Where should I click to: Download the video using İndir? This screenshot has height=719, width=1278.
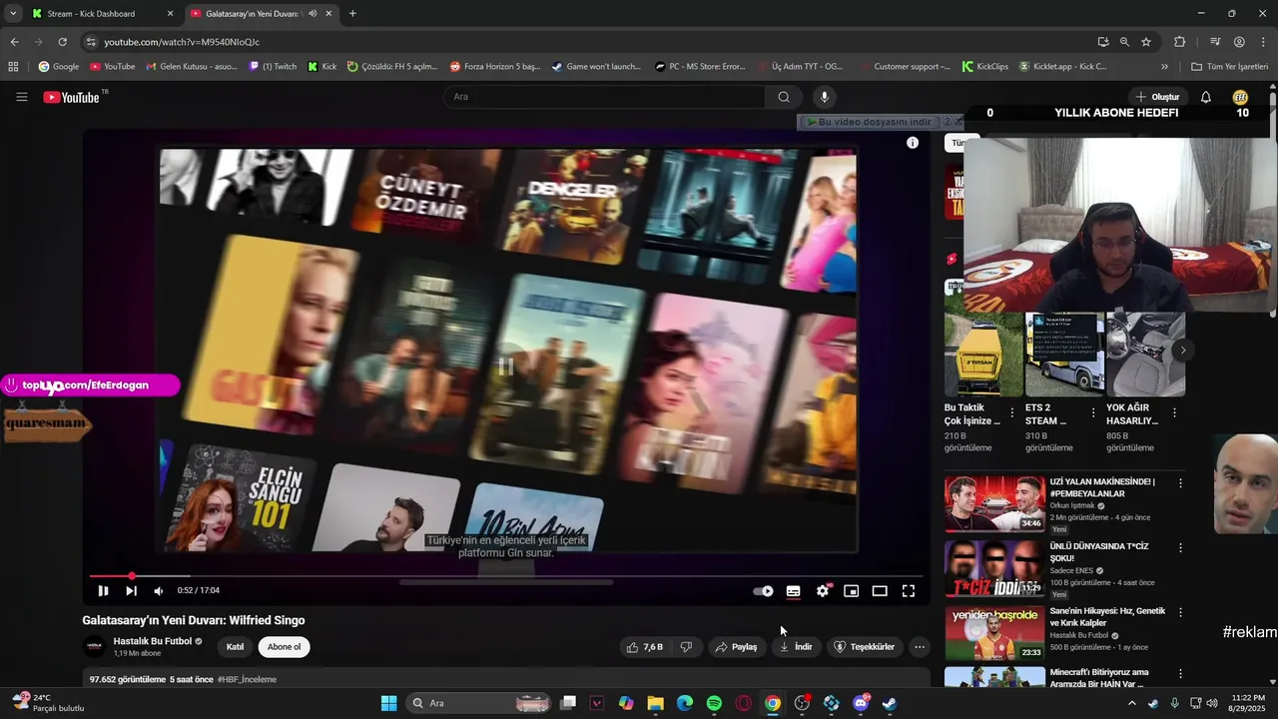(x=796, y=647)
